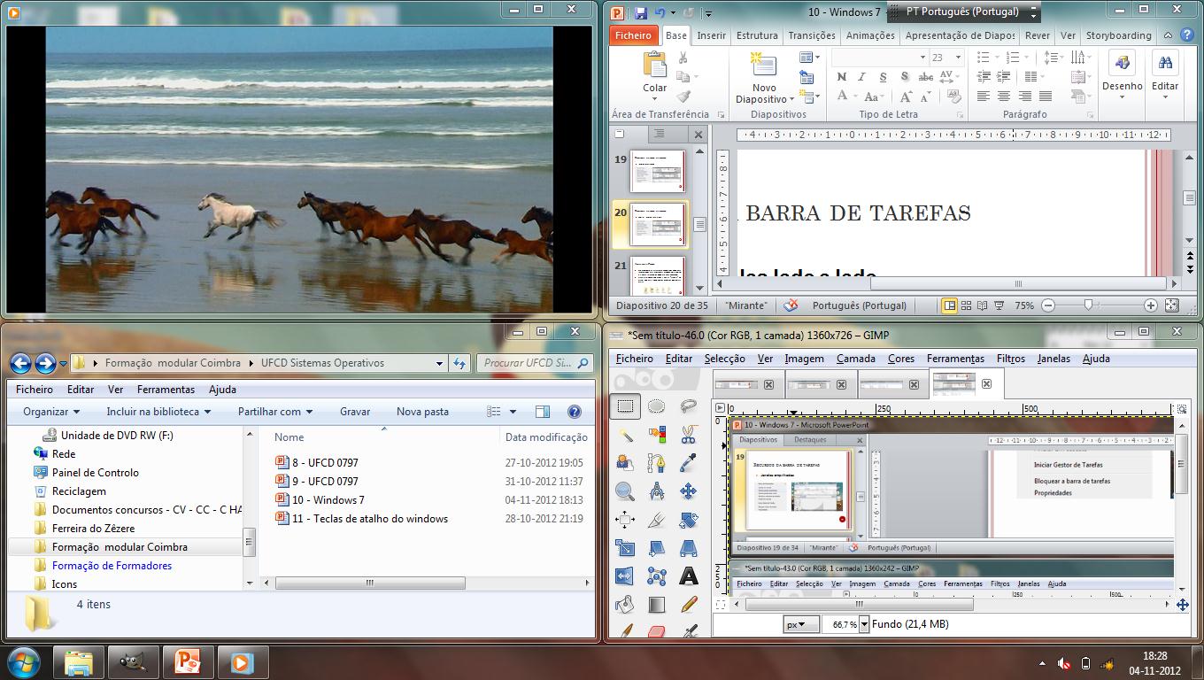The height and width of the screenshot is (680, 1204).
Task: Click zoom in (+) in PowerPoint status bar
Action: 1150,305
